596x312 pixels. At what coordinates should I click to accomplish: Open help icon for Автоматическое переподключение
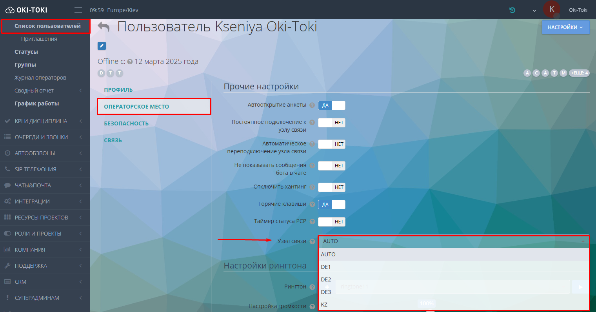(x=312, y=144)
